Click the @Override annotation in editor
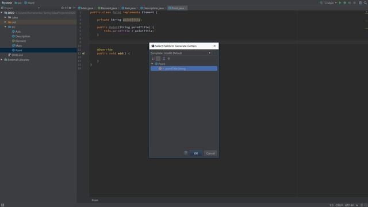 (x=105, y=49)
